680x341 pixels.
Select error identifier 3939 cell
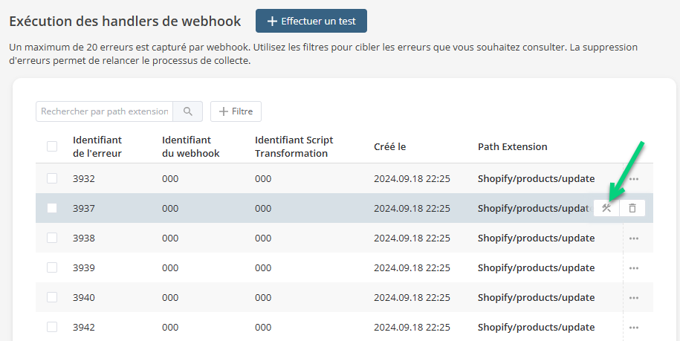pos(84,267)
